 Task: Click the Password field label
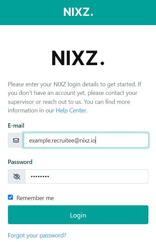[x=20, y=162]
